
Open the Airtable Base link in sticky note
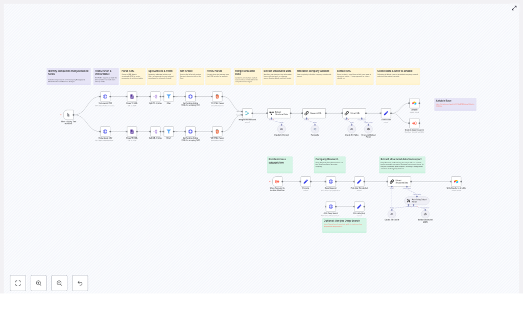point(455,105)
